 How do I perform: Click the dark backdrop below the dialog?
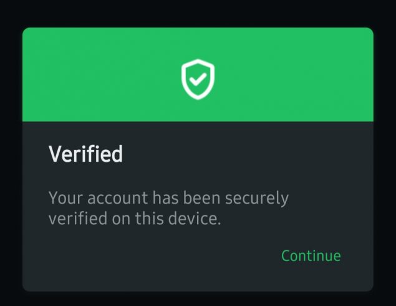[x=198, y=299]
